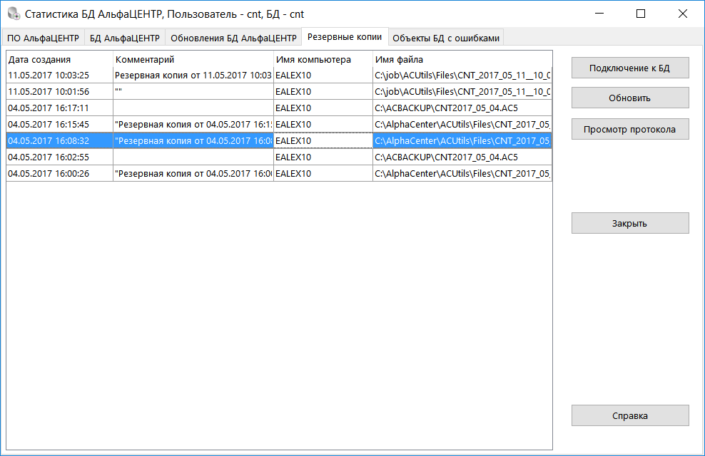
Task: Click highlighted AlphaCenter file path cell
Action: tap(462, 140)
